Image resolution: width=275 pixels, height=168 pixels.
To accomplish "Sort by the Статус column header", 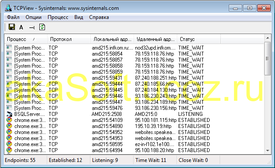I will point(199,39).
